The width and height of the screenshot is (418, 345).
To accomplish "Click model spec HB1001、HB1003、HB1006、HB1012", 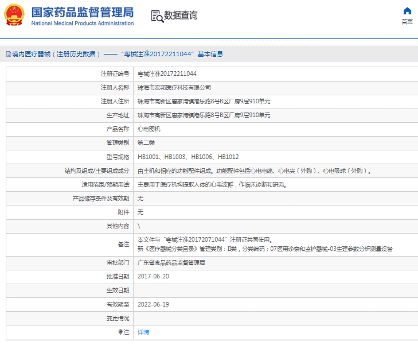I will 188,157.
